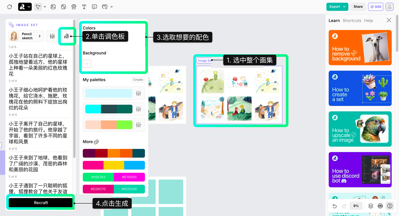399x216 pixels.
Task: Select the rose on planet thumbnail
Action: point(212,81)
